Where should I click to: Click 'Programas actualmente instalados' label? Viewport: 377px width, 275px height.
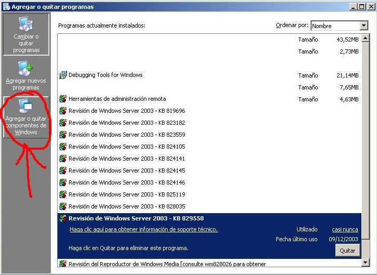point(102,25)
